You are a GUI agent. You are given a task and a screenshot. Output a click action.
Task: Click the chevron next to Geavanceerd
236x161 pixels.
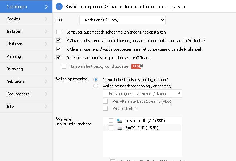tap(46, 94)
